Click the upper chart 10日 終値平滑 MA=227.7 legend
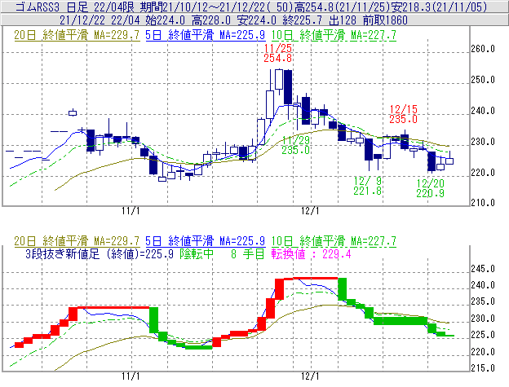509x387 pixels. pyautogui.click(x=334, y=35)
